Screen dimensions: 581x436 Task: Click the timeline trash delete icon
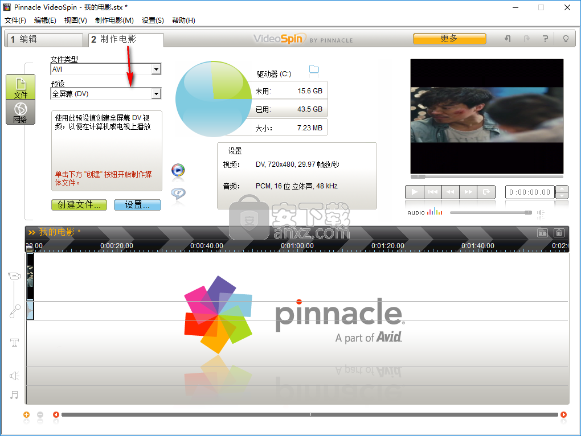559,233
